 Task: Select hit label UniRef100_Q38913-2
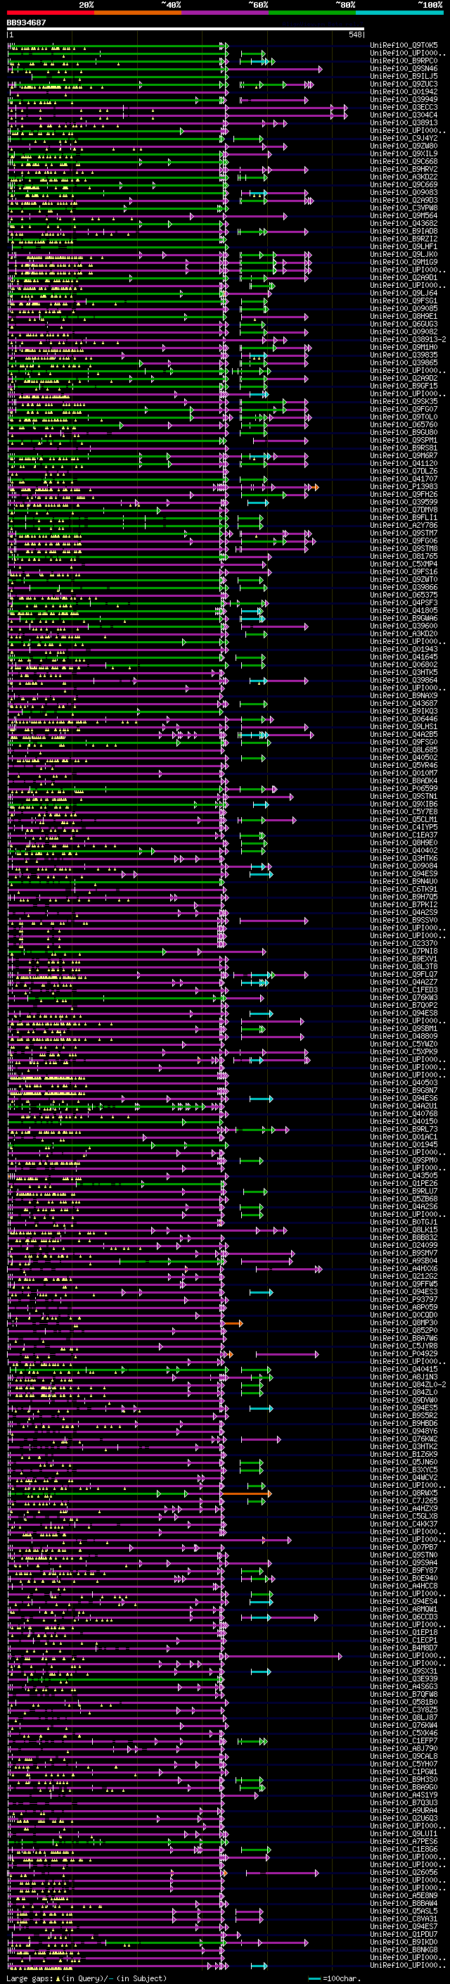click(x=408, y=339)
